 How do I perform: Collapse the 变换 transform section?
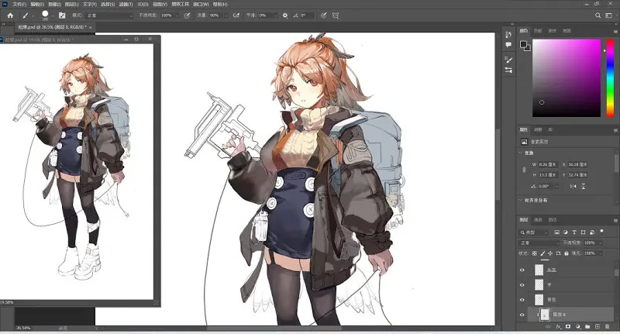point(520,153)
